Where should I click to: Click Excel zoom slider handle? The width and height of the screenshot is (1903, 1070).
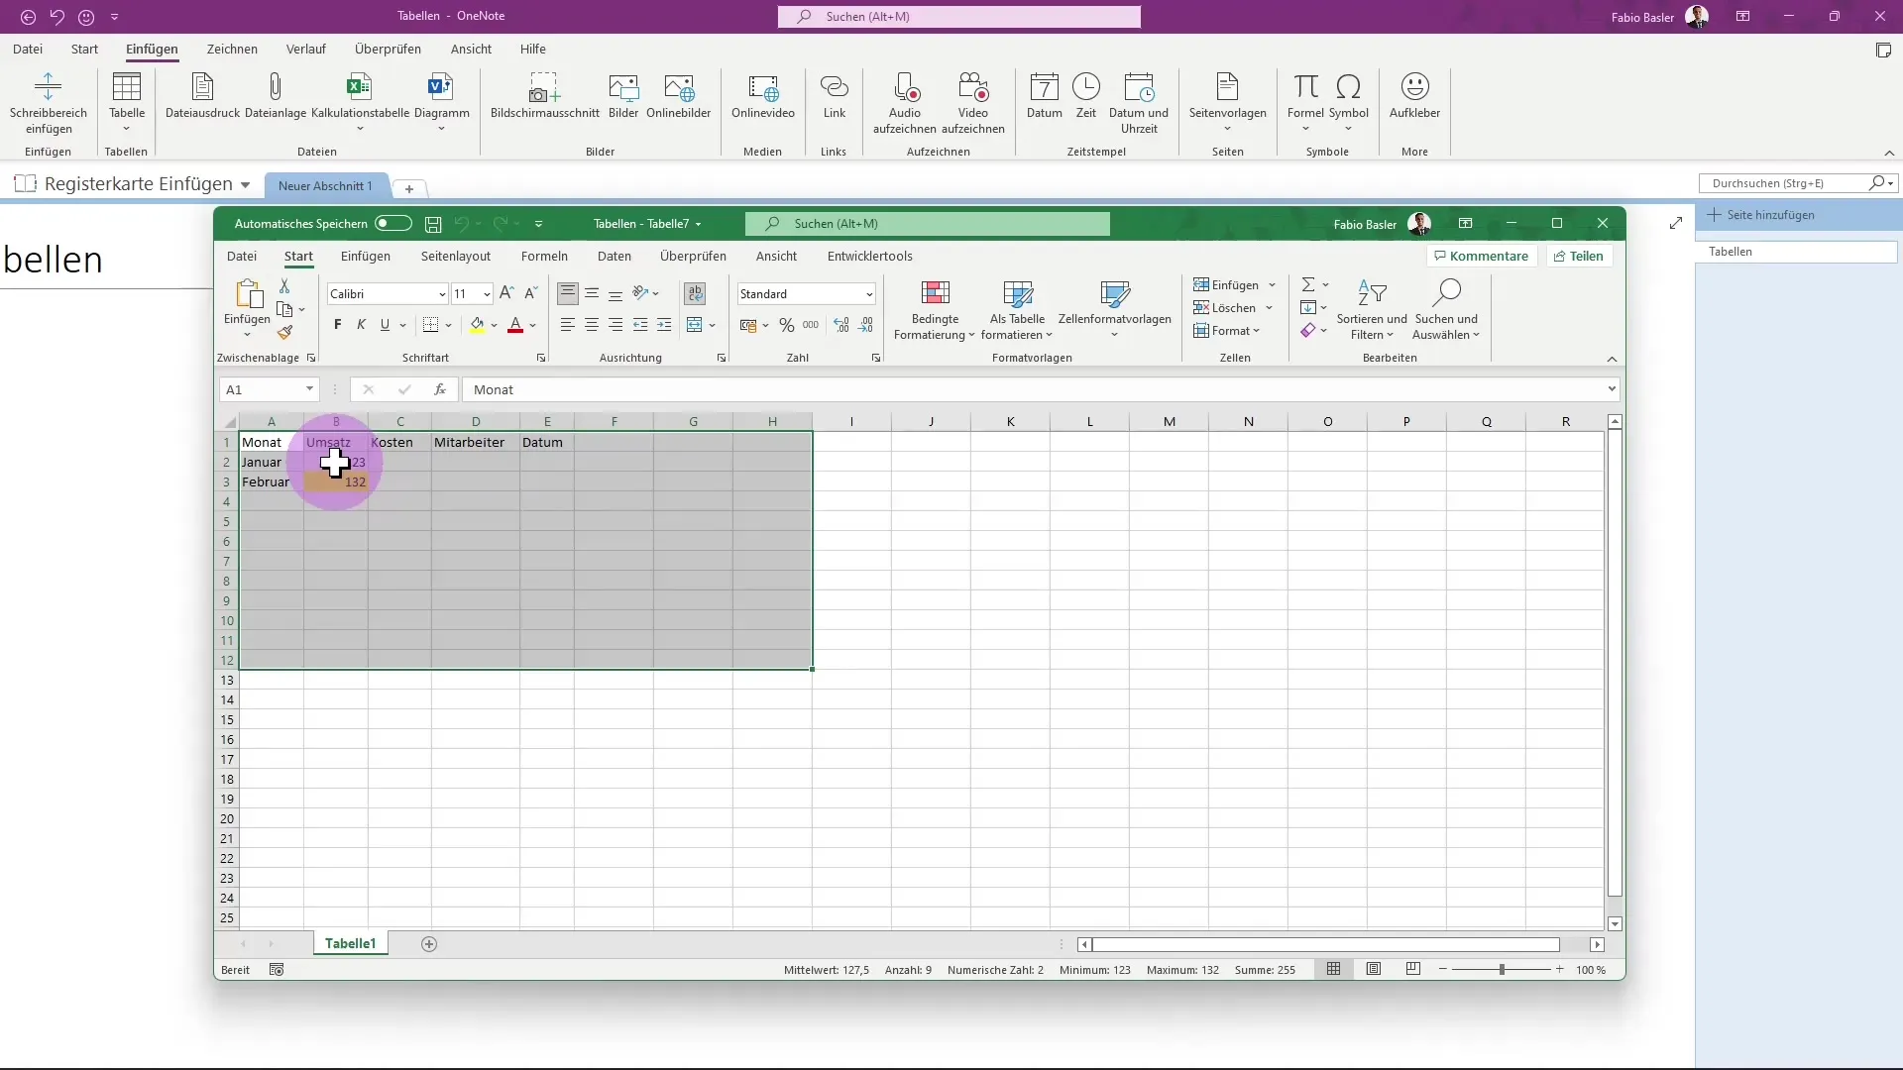pyautogui.click(x=1502, y=969)
